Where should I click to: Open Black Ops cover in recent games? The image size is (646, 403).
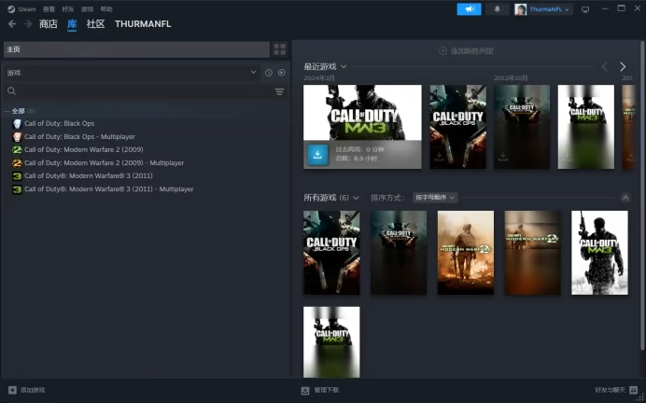coord(457,127)
